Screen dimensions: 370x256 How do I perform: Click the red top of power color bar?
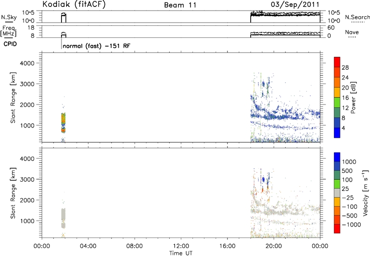[337, 62]
